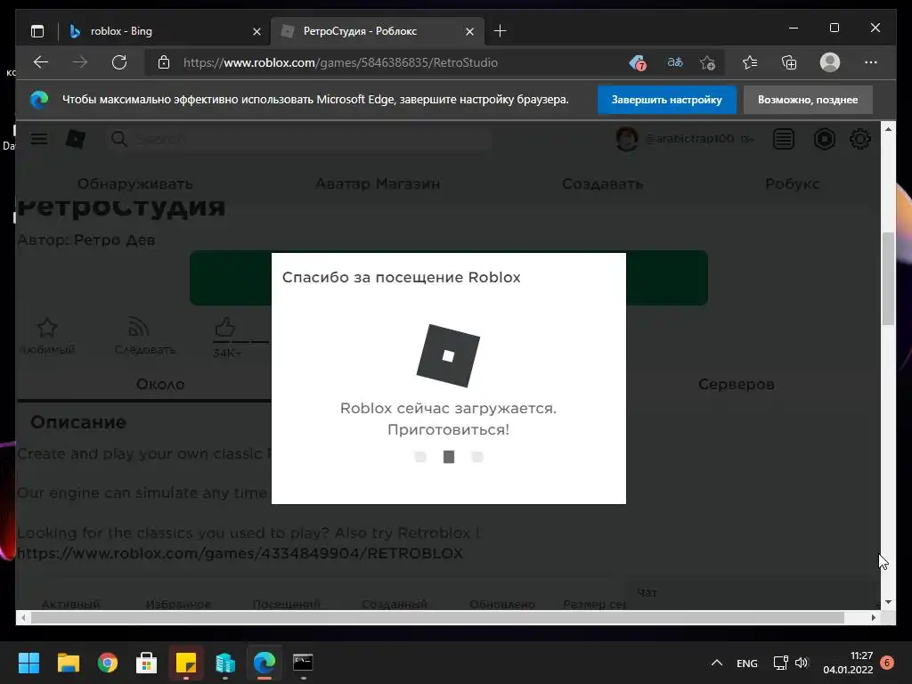Open the RETROBLOX game link
This screenshot has width=912, height=684.
(240, 553)
